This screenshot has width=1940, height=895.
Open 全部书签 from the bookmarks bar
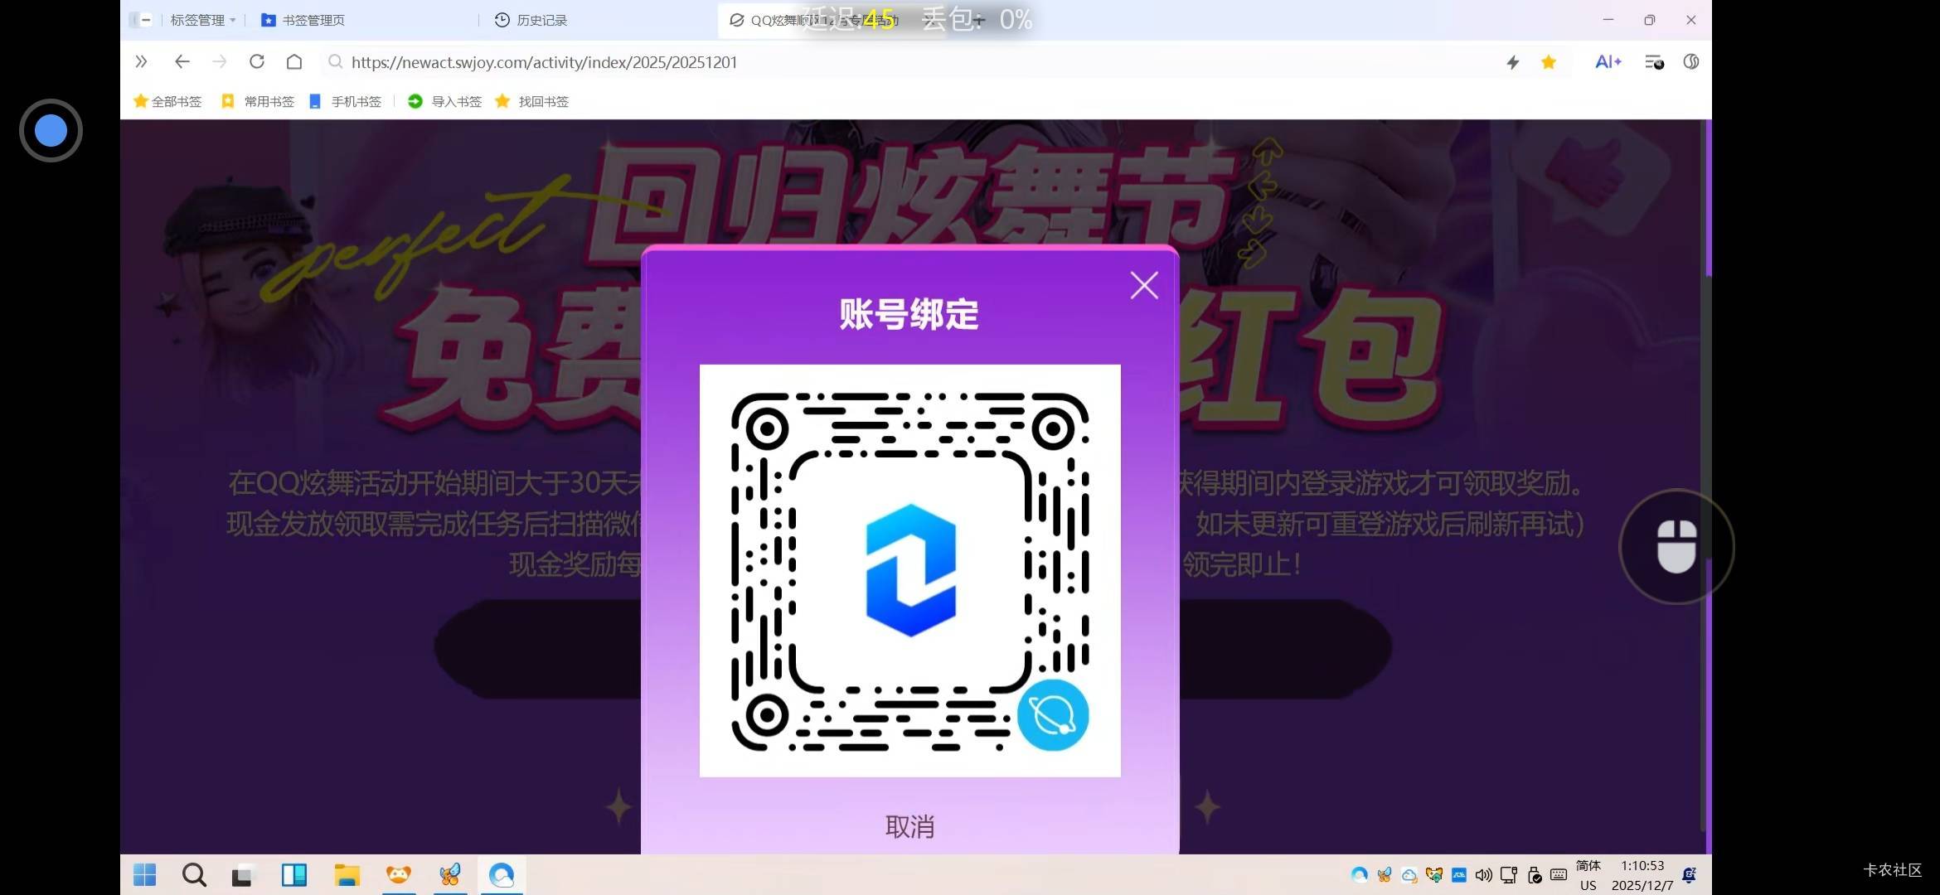point(167,101)
